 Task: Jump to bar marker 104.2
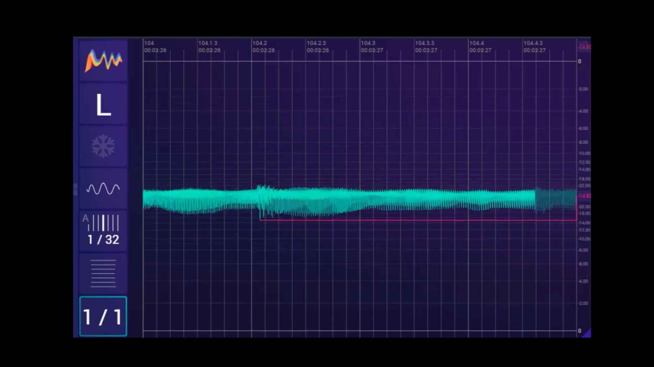tap(260, 43)
